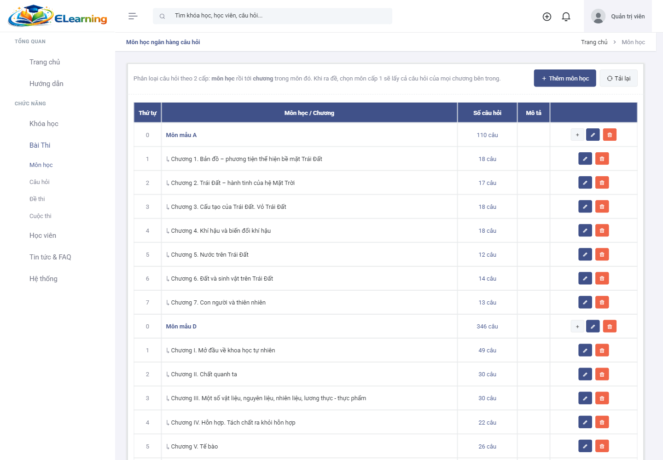Viewport: 663px width, 460px height.
Task: Delete Chương 2. Trái Đất row
Action: pyautogui.click(x=602, y=183)
